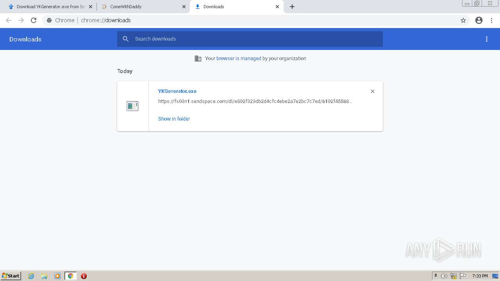Click the browser forward arrow
The height and width of the screenshot is (281, 500).
tap(21, 20)
